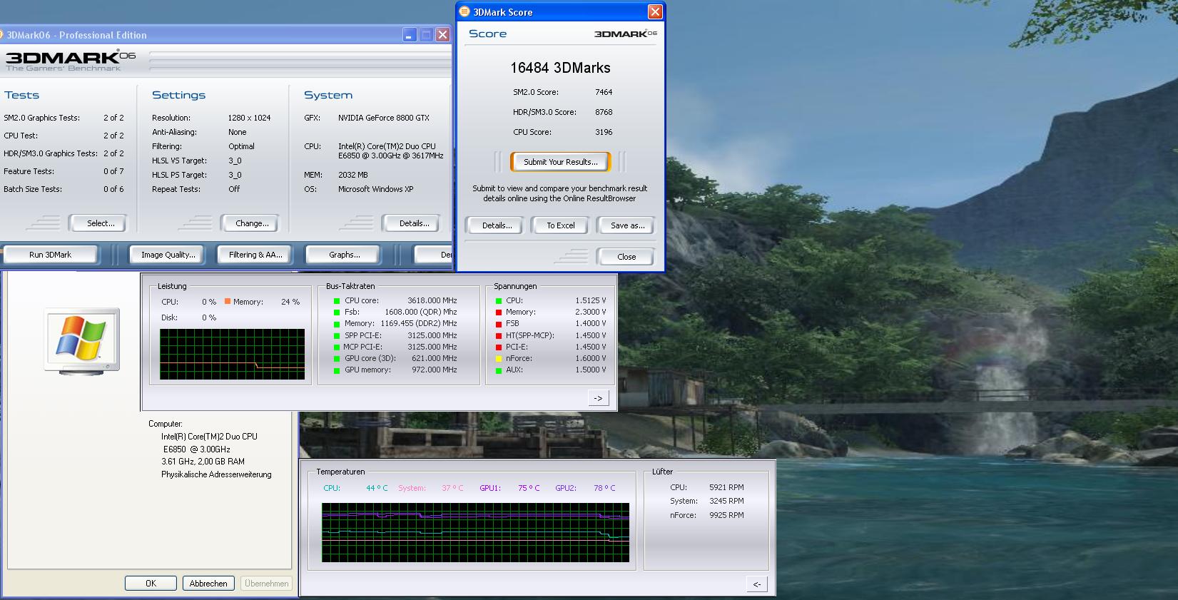This screenshot has width=1178, height=600.
Task: Open Image Quality... tool
Action: tap(168, 255)
